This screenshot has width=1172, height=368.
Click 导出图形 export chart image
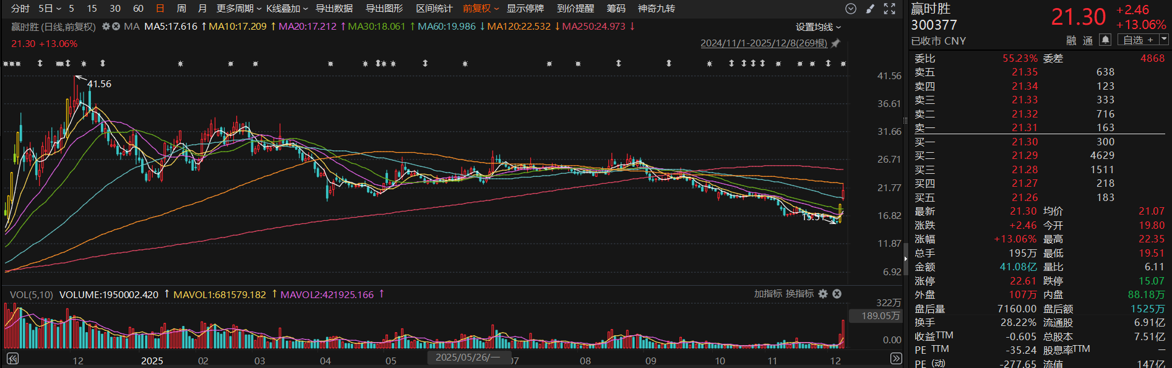384,9
